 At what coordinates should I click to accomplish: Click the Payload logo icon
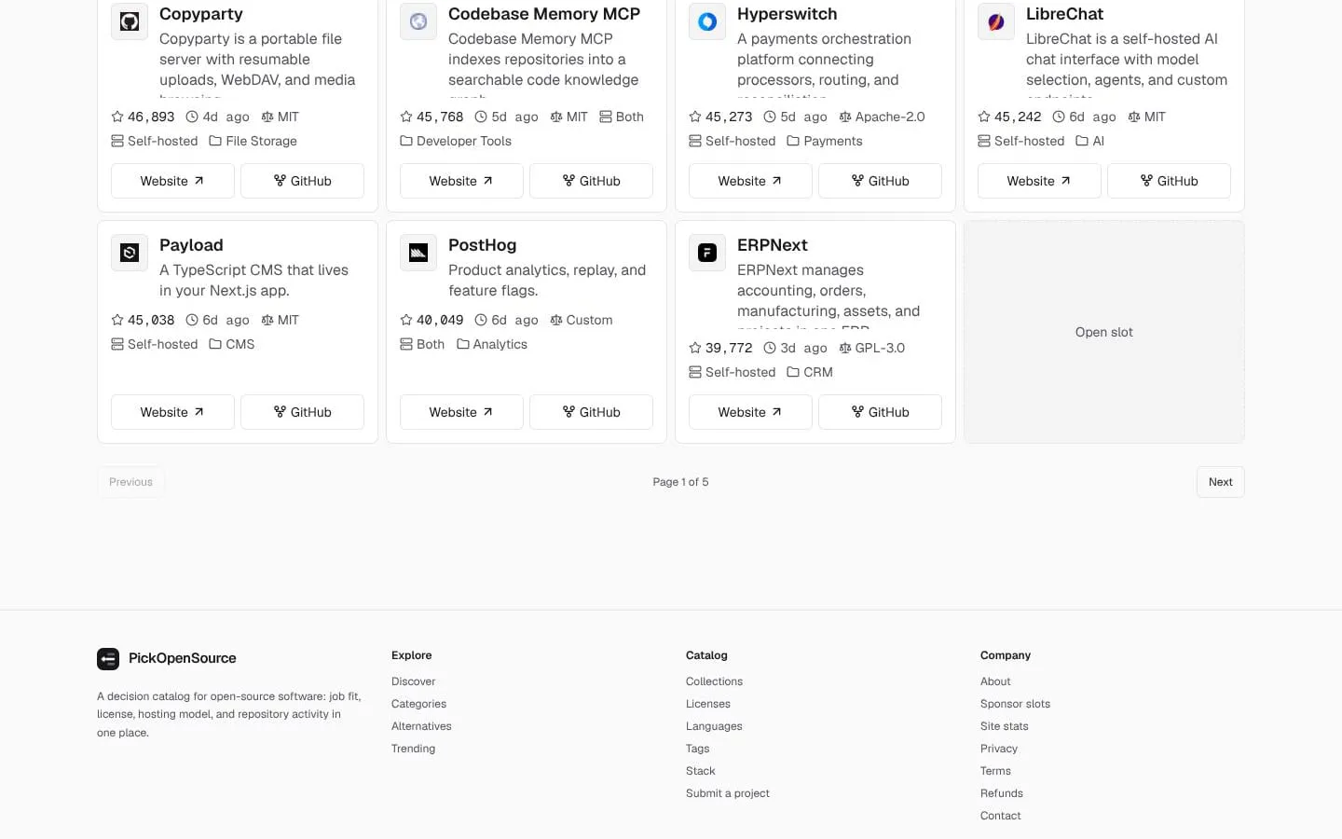(130, 253)
